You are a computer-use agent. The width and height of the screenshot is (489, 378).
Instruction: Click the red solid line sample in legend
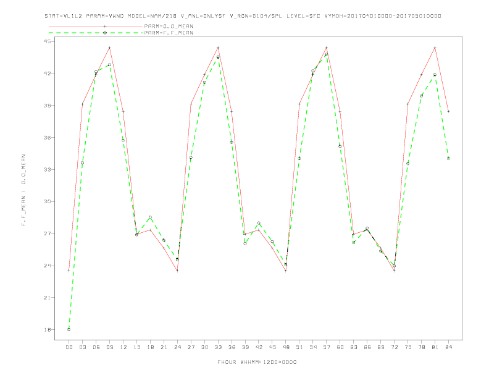pos(96,26)
